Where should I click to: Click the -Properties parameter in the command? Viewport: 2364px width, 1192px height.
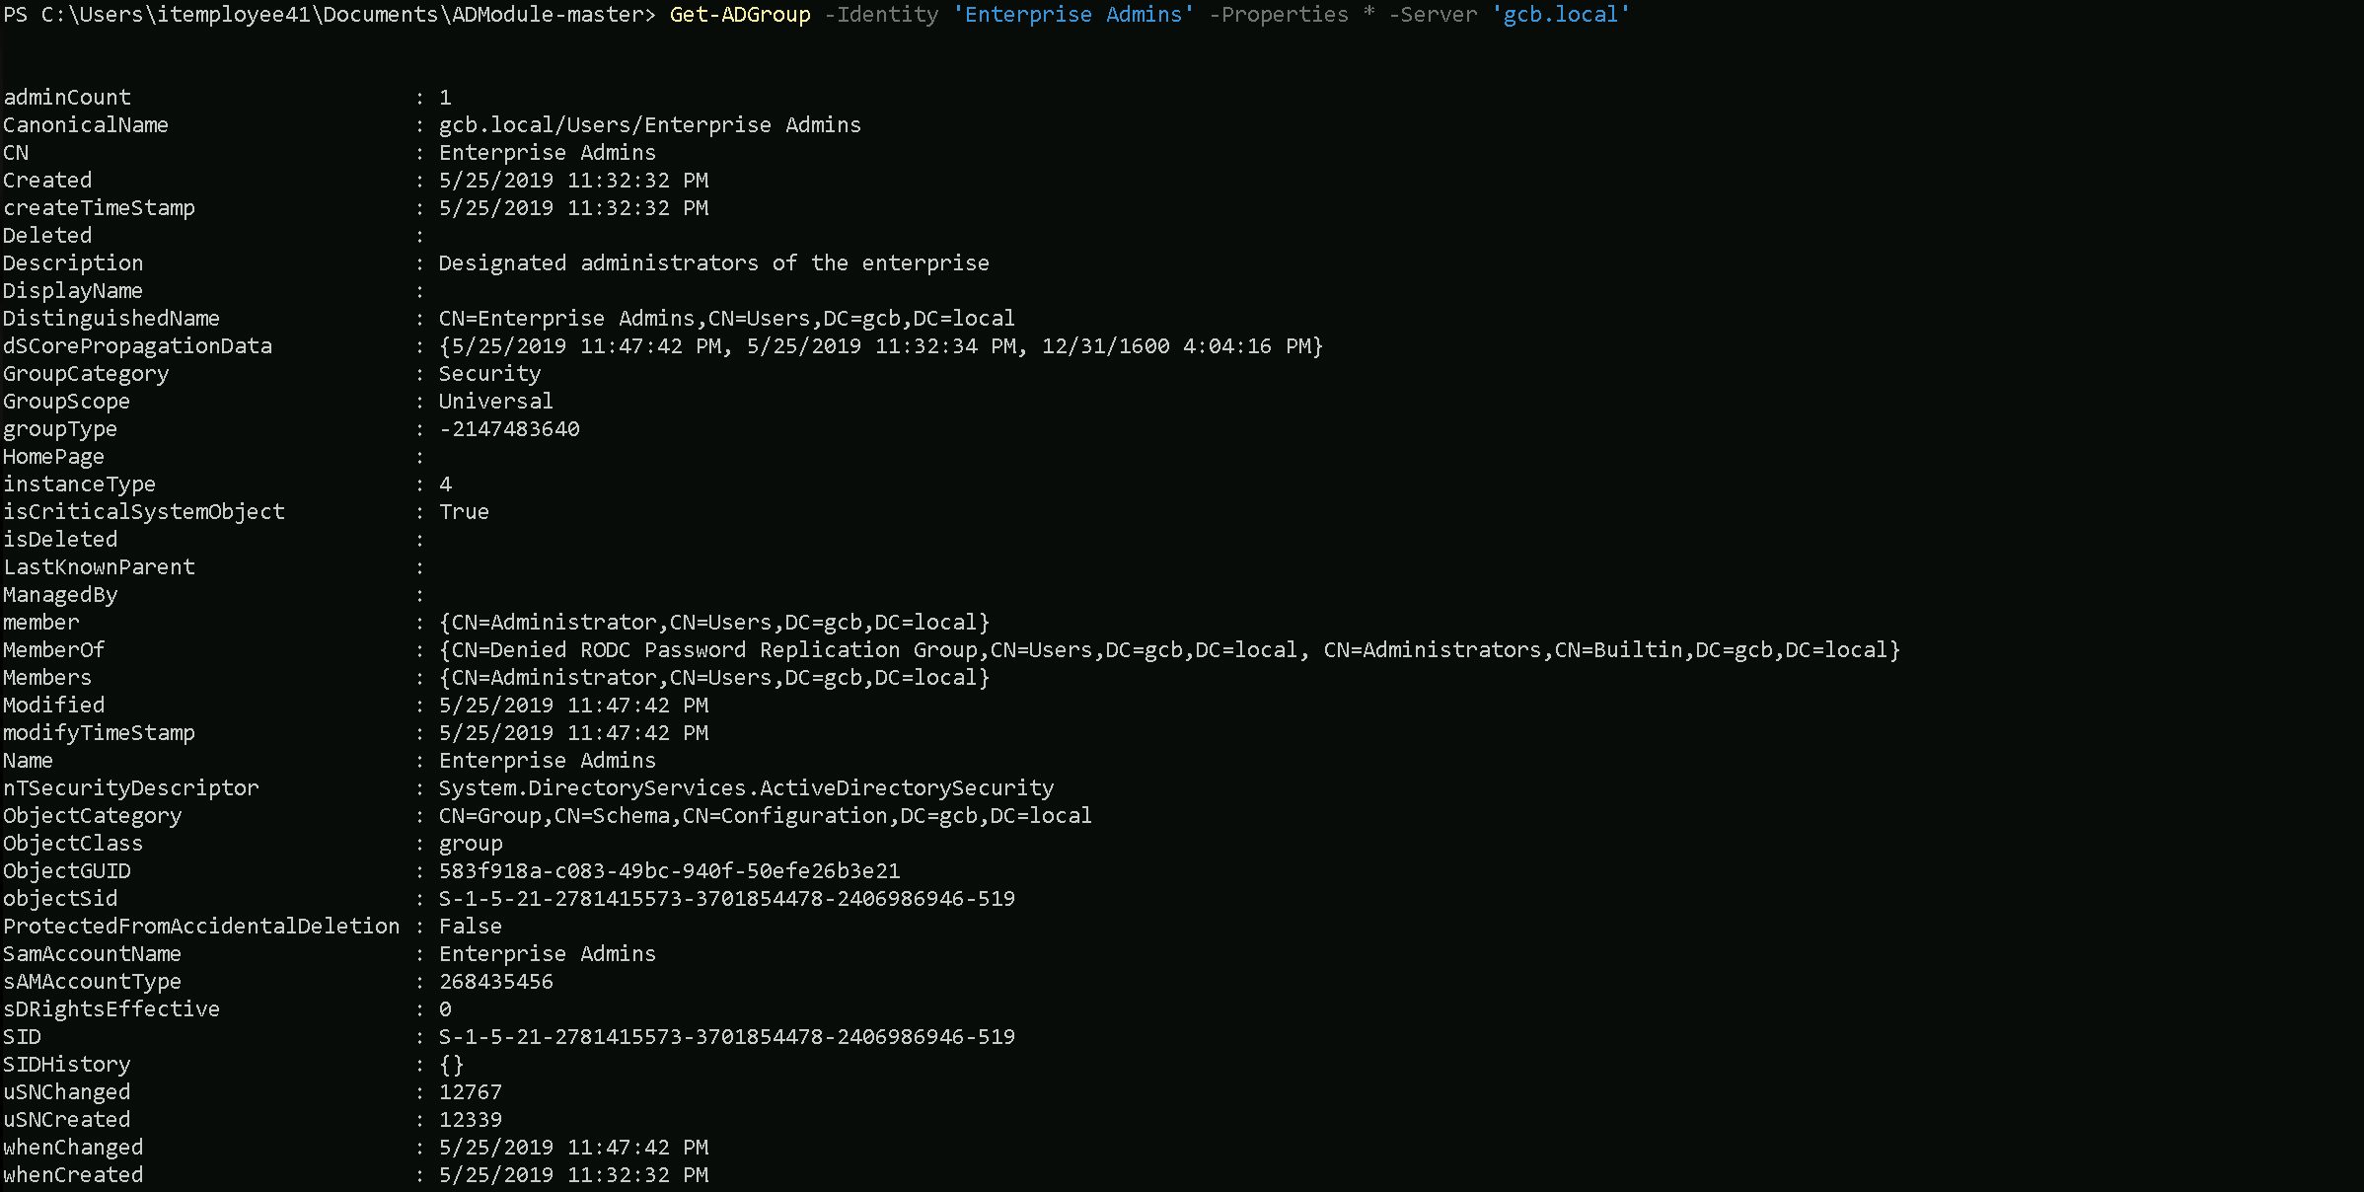(x=1279, y=15)
